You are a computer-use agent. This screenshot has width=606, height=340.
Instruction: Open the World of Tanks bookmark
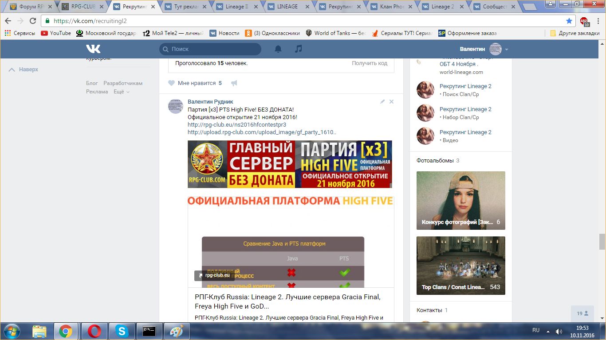click(x=335, y=33)
